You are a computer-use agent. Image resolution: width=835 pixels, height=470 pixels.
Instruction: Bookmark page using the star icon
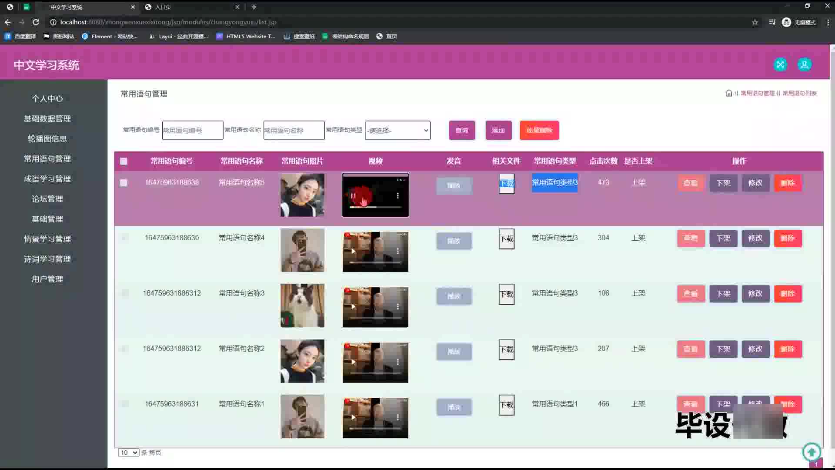click(x=755, y=22)
